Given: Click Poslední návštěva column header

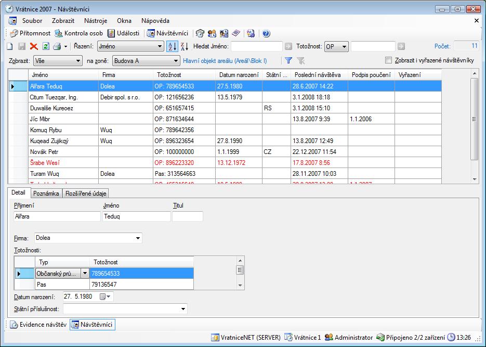Looking at the screenshot, I should tap(319, 75).
